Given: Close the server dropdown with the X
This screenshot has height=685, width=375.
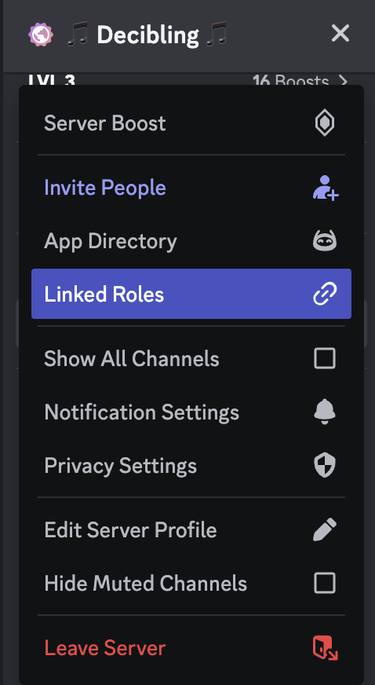Looking at the screenshot, I should (340, 33).
